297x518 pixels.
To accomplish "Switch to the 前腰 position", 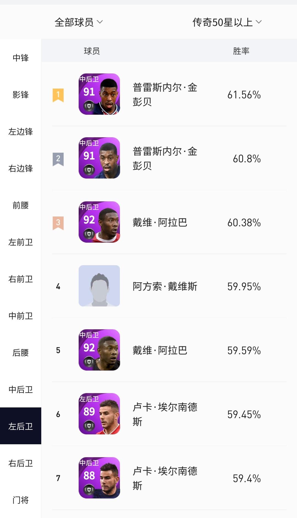I will point(21,205).
